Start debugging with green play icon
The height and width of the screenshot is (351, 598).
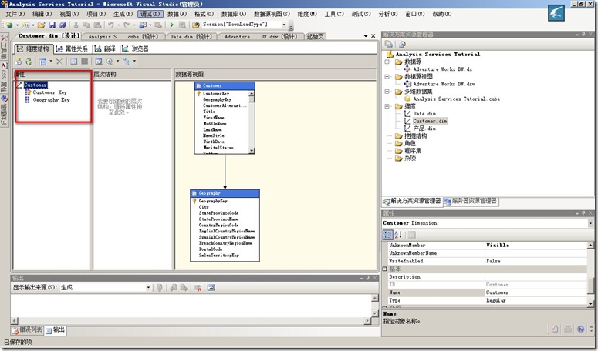(x=171, y=25)
